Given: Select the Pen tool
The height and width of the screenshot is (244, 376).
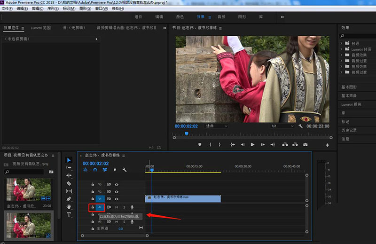Looking at the screenshot, I should click(69, 199).
